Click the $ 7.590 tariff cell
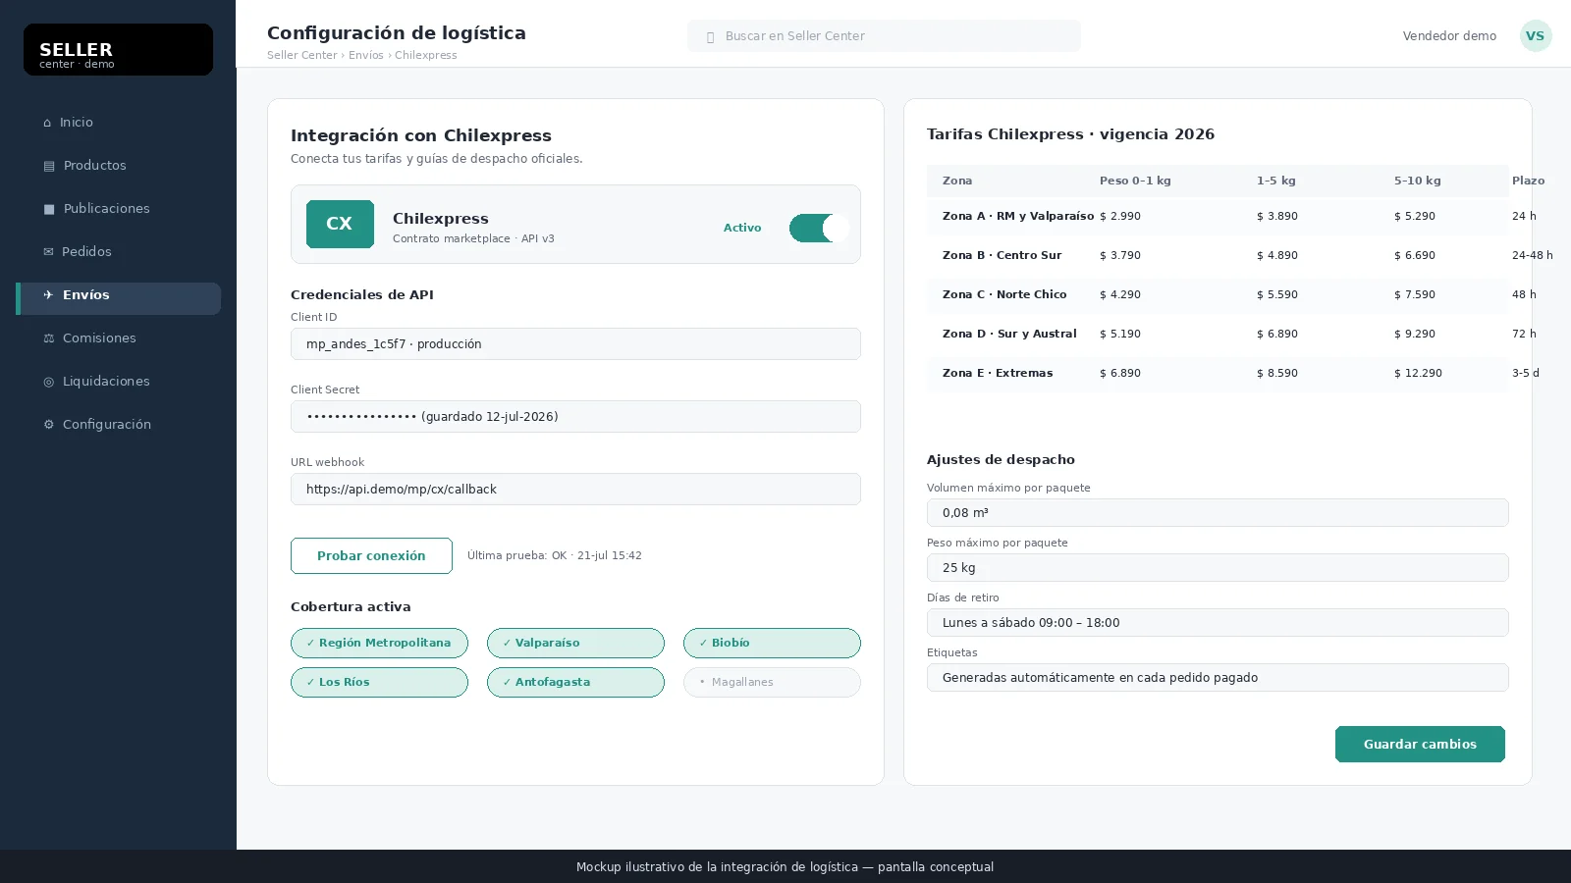 click(1415, 294)
